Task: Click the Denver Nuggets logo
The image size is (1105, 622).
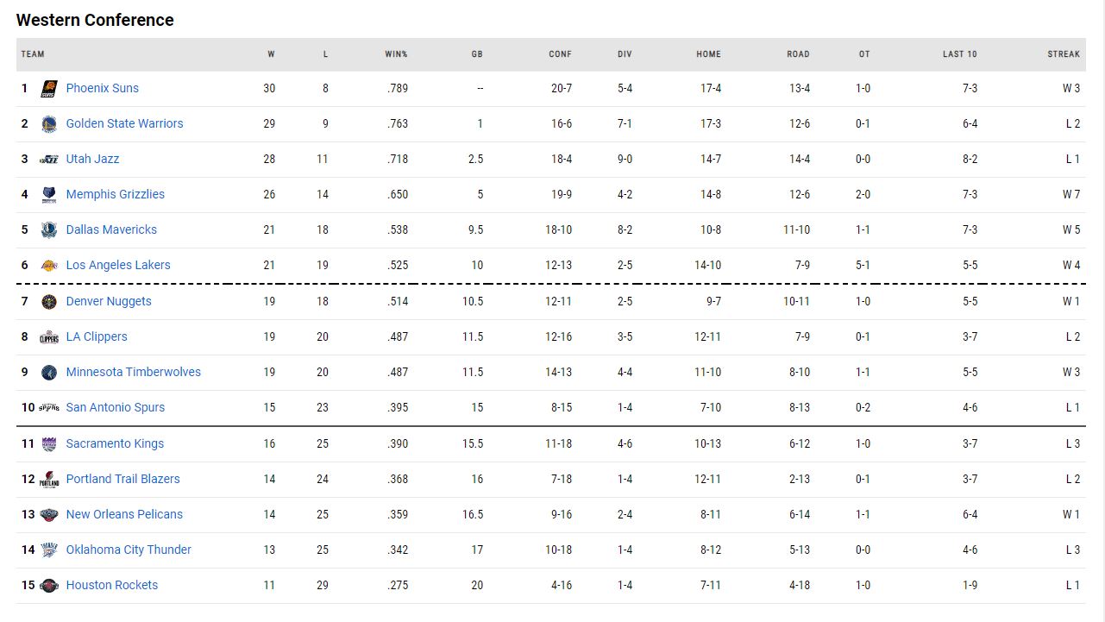Action: [x=49, y=301]
